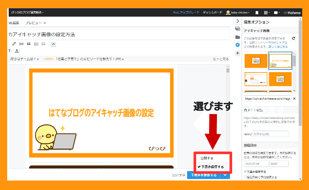Select the first eyecatch thumbnail with chick icon
This screenshot has height=190, width=309.
pos(256,61)
